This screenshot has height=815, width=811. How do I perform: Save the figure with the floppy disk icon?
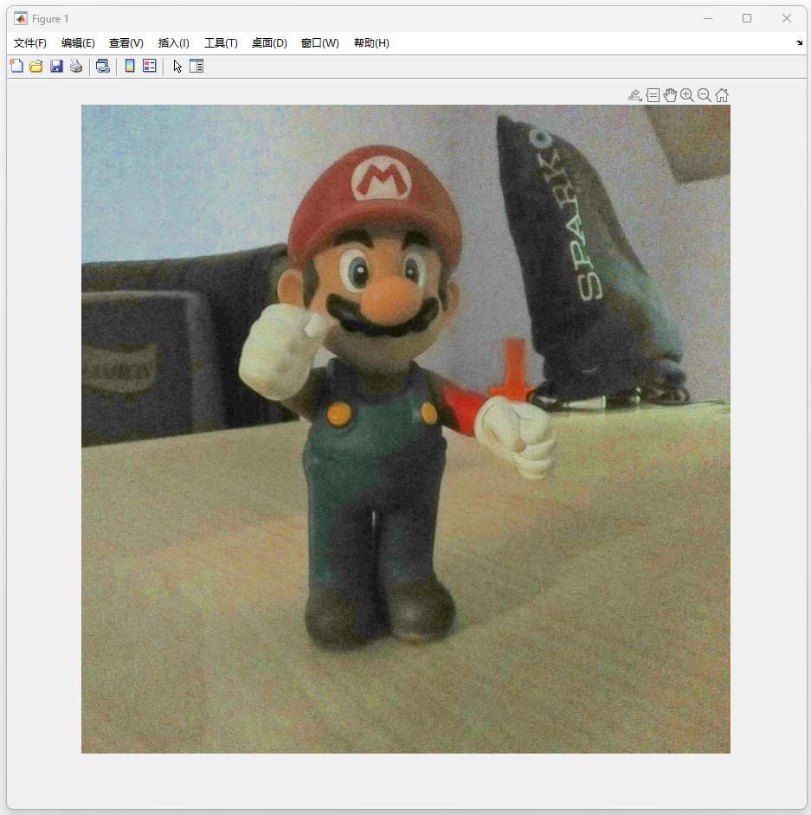(x=56, y=66)
